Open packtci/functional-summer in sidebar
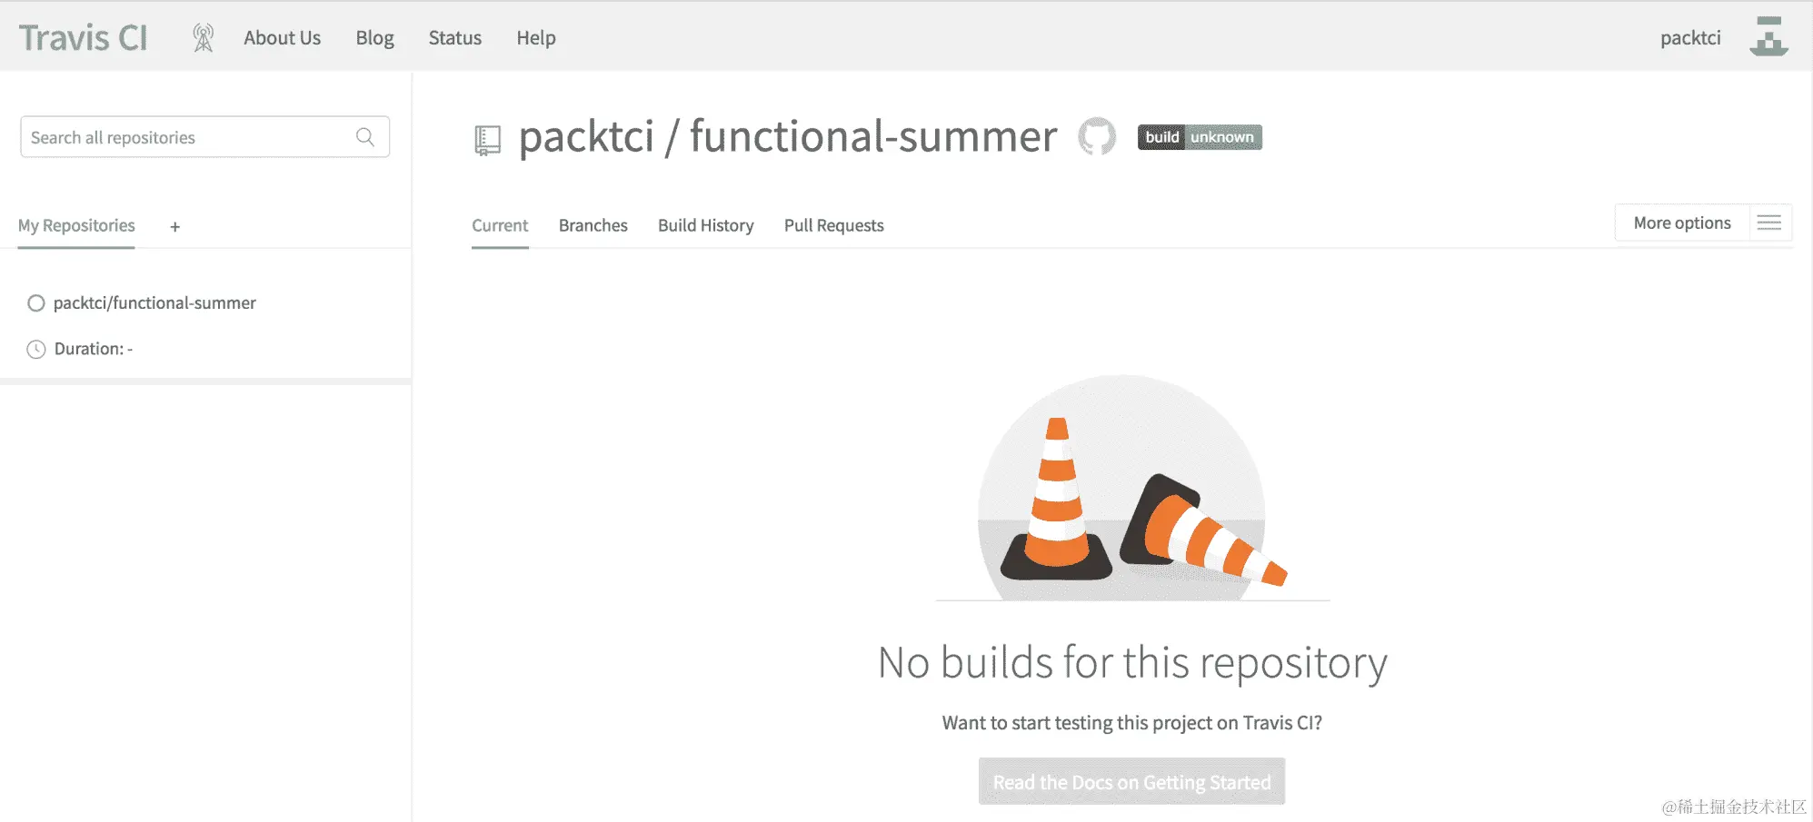The height and width of the screenshot is (822, 1813). click(154, 302)
